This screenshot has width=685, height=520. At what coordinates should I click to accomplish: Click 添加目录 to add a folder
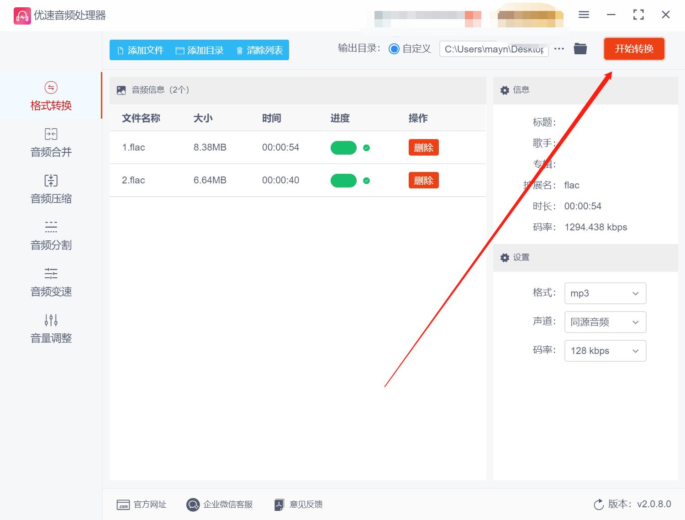[x=200, y=50]
